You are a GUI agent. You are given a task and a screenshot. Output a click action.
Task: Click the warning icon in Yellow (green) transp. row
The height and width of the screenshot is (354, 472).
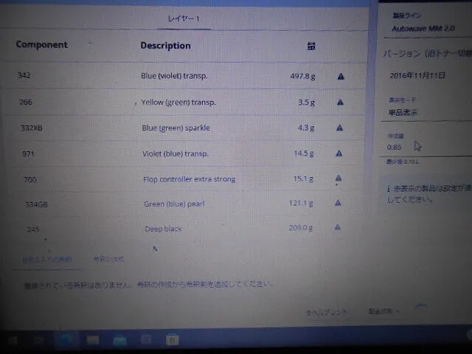340,103
